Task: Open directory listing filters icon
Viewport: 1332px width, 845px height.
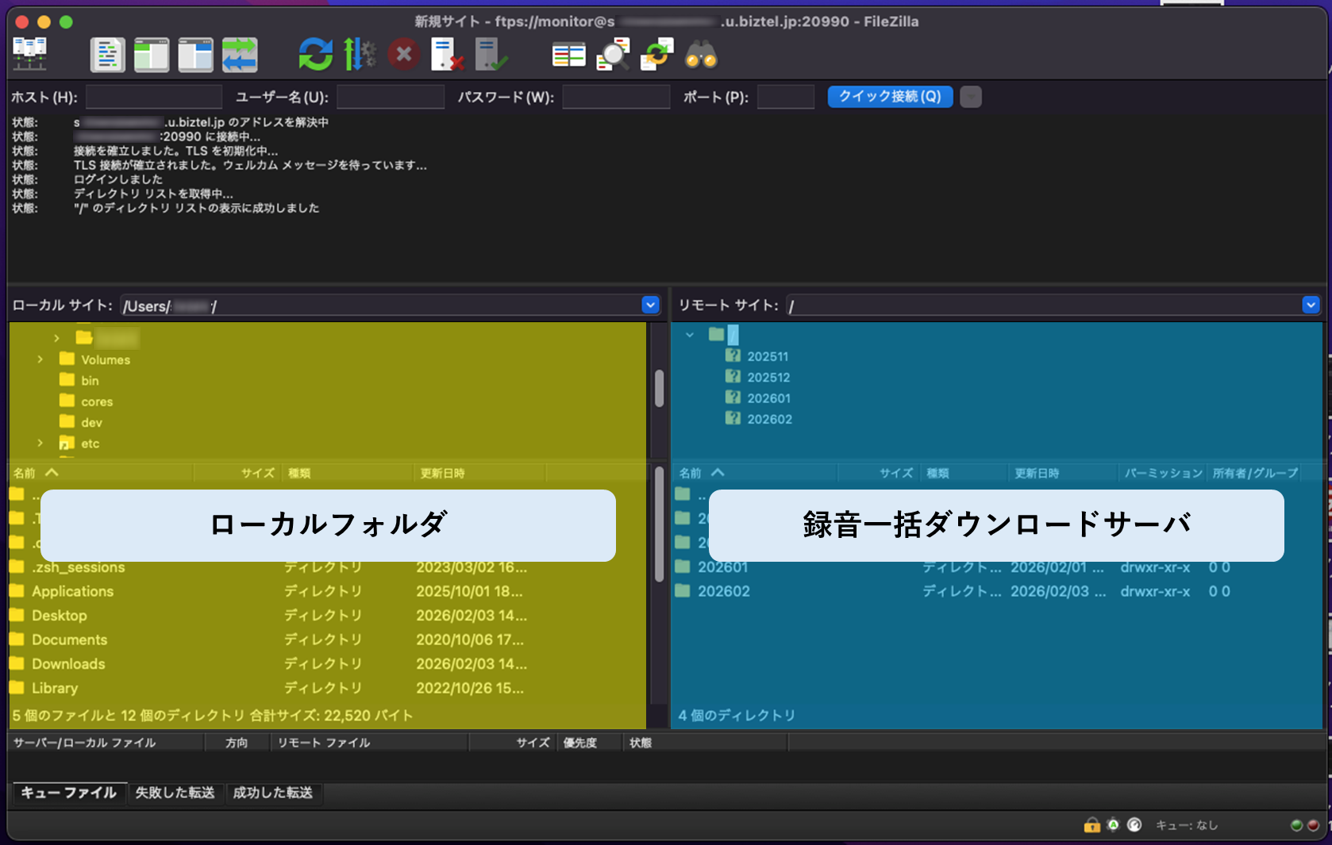Action: tap(568, 55)
